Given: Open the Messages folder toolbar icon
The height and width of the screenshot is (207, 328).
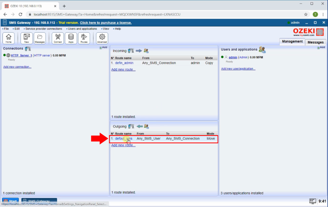Looking at the screenshot, I should point(40,38).
